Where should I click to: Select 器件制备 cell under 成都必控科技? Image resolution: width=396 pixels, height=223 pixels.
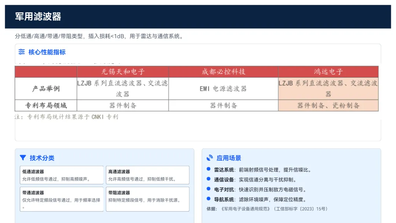pyautogui.click(x=223, y=106)
